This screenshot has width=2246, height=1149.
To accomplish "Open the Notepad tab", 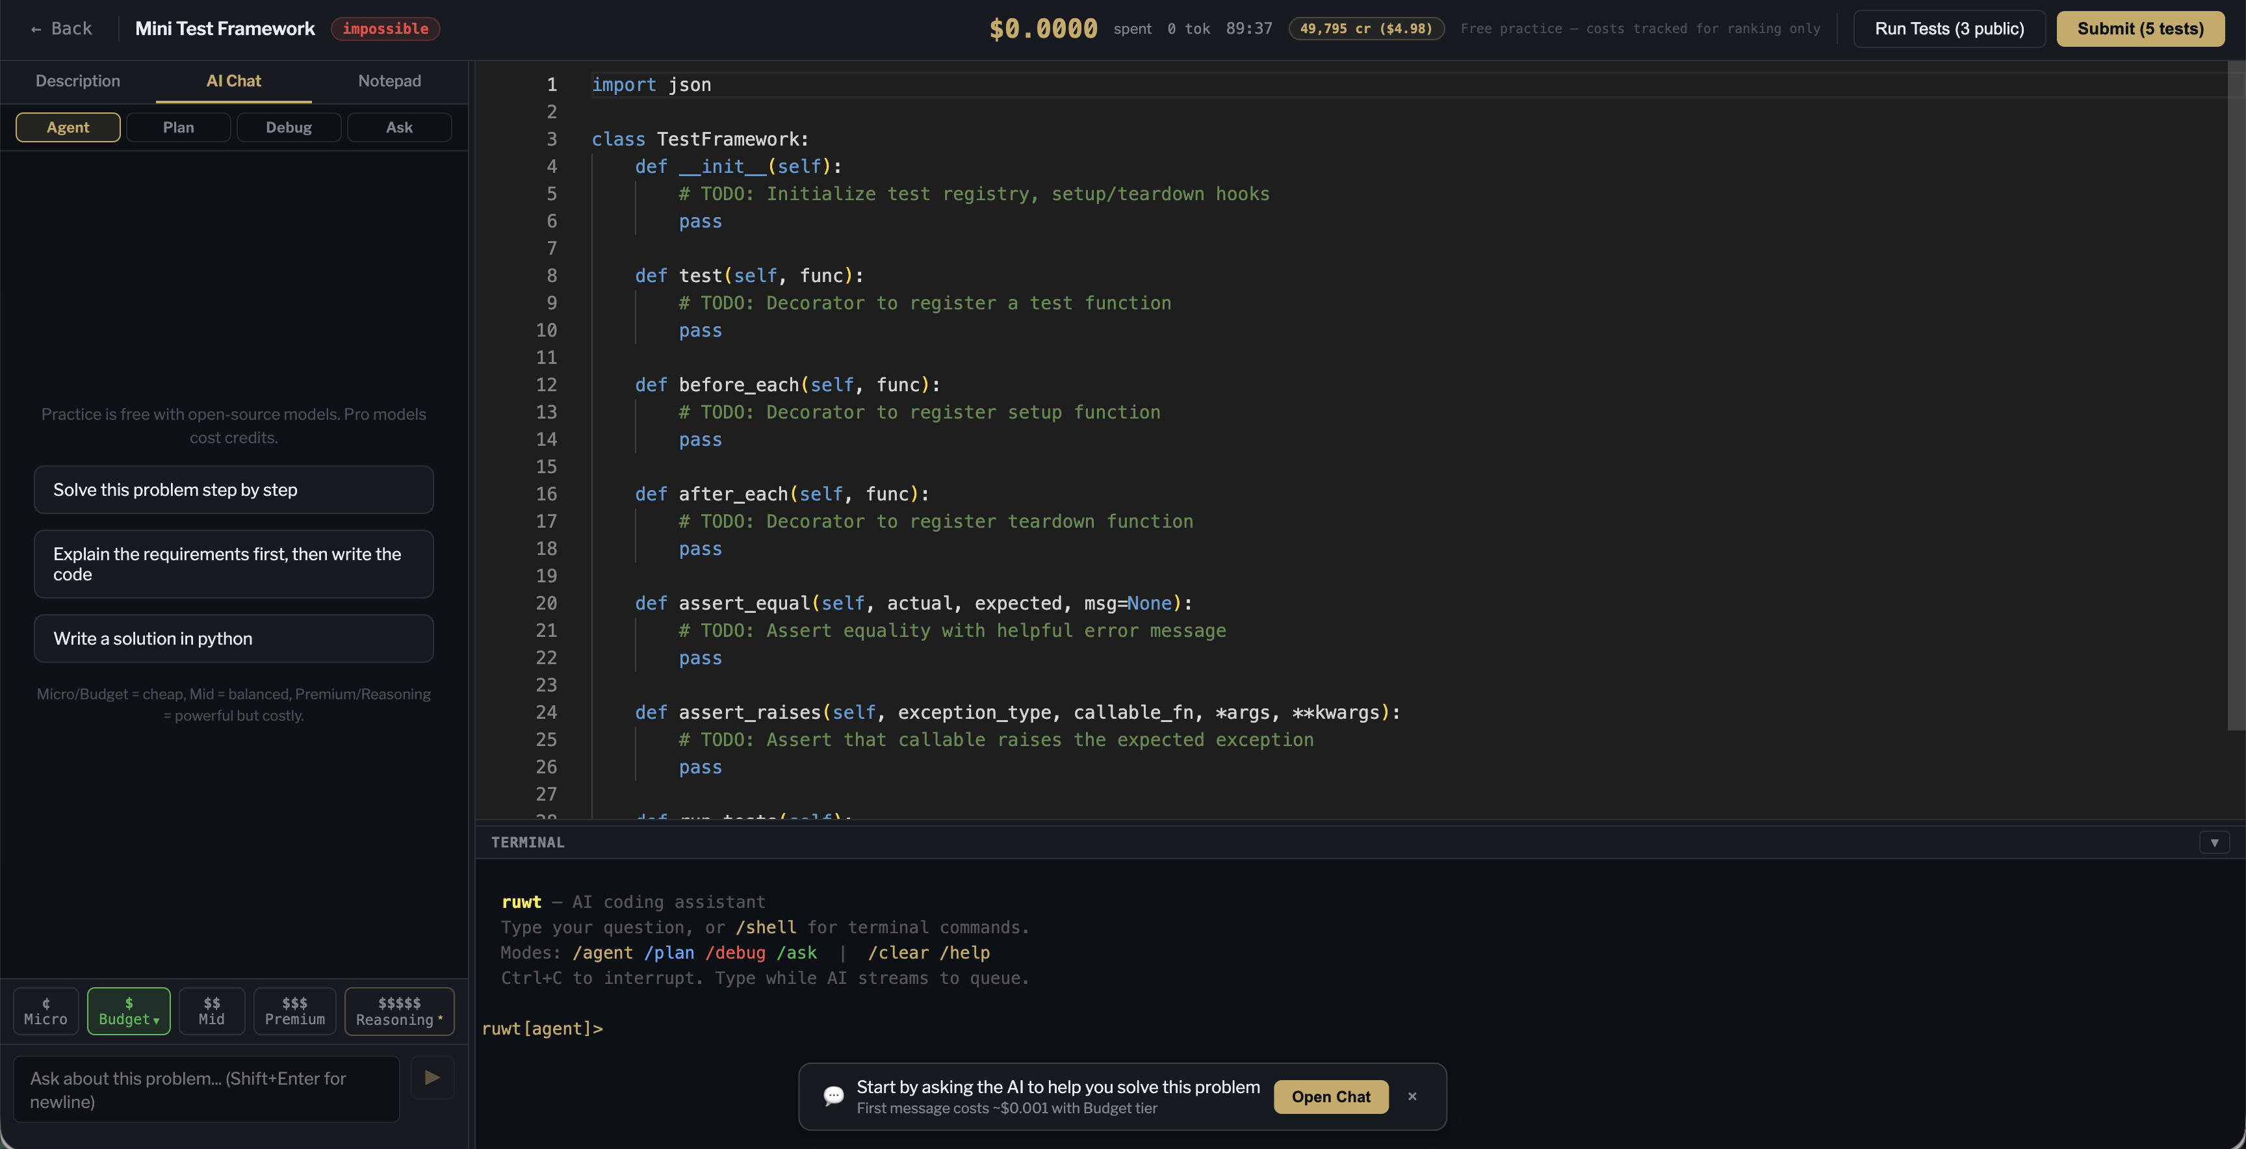I will [x=389, y=81].
